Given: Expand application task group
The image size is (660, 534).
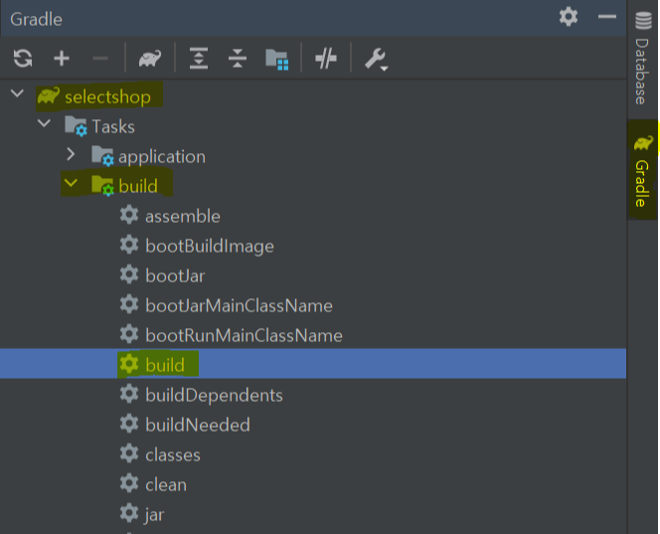Looking at the screenshot, I should [71, 154].
